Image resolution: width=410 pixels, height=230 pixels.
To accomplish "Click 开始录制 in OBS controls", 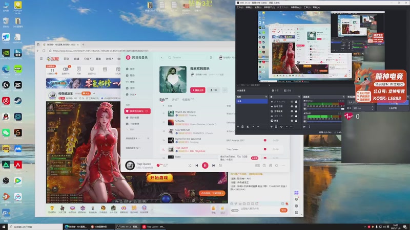I will [x=393, y=108].
